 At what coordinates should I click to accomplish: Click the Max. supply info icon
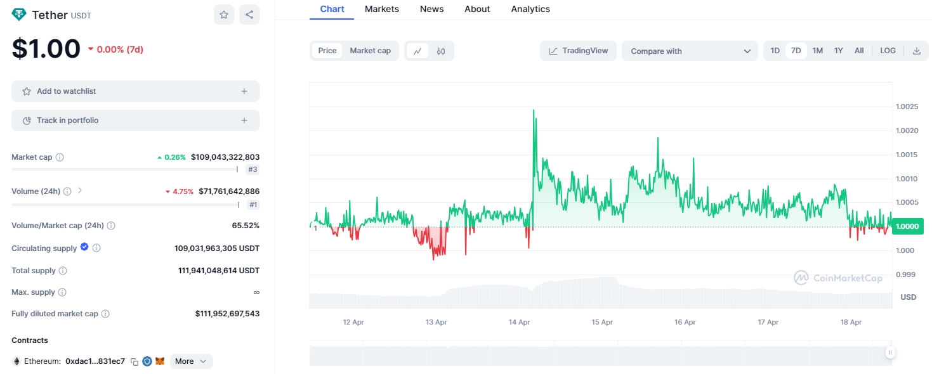coord(62,292)
